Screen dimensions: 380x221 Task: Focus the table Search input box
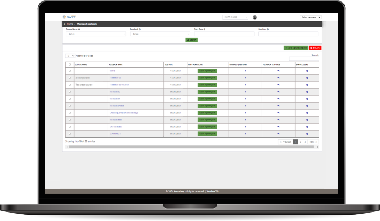[x=304, y=59]
